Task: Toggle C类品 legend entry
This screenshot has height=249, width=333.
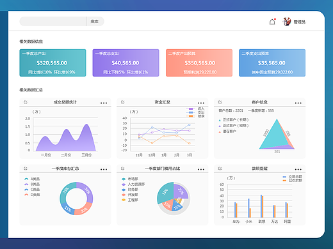Action: (32, 190)
